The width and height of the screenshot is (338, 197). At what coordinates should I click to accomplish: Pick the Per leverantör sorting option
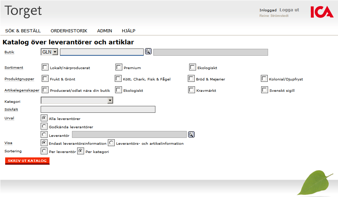pyautogui.click(x=44, y=151)
